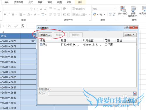
Task: Open Font Color dropdown arrow
Action: tap(38, 15)
